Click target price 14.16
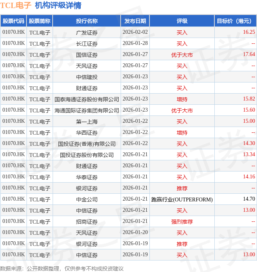Image resolution: width=257 pixels, height=272 pixels. [249, 176]
